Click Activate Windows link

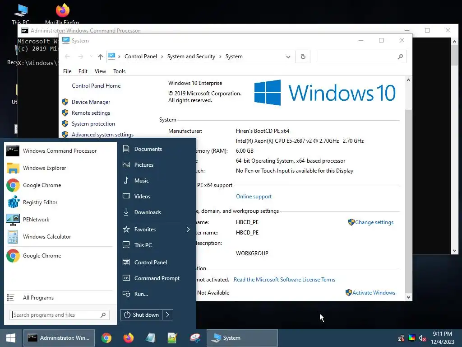coord(374,293)
